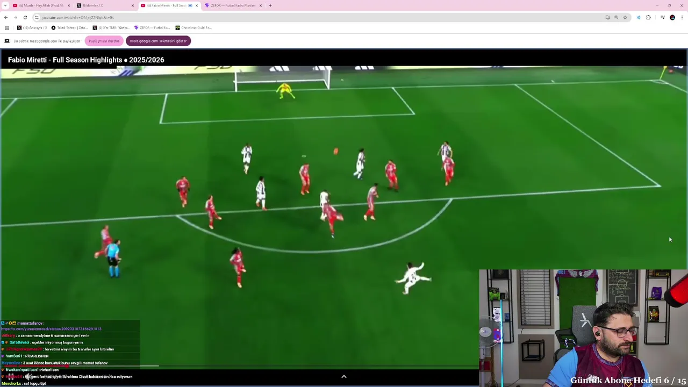The width and height of the screenshot is (688, 387).
Task: Close the Bildirimler / X tab
Action: (x=133, y=5)
